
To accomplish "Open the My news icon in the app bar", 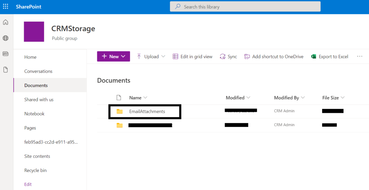I will coord(5,54).
